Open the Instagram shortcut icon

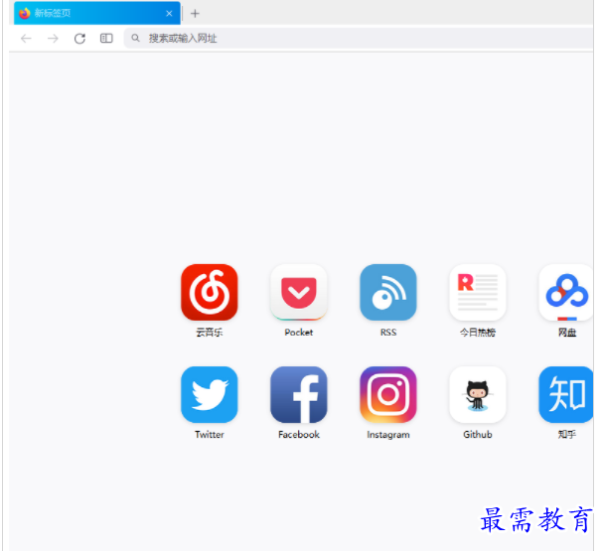pyautogui.click(x=387, y=394)
